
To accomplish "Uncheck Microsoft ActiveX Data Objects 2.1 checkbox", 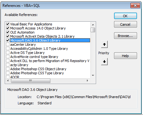I will tap(8, 36).
